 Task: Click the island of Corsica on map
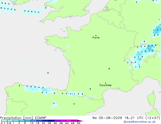tap(151, 99)
